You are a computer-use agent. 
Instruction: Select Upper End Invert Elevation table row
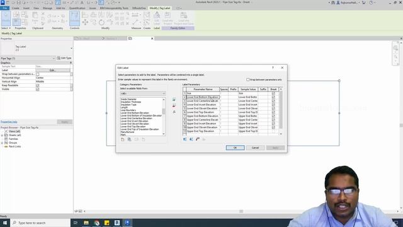tap(230, 124)
